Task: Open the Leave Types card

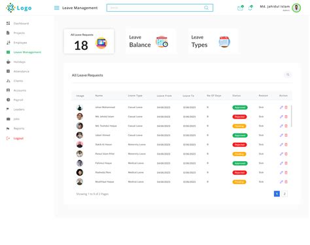Action: 213,41
